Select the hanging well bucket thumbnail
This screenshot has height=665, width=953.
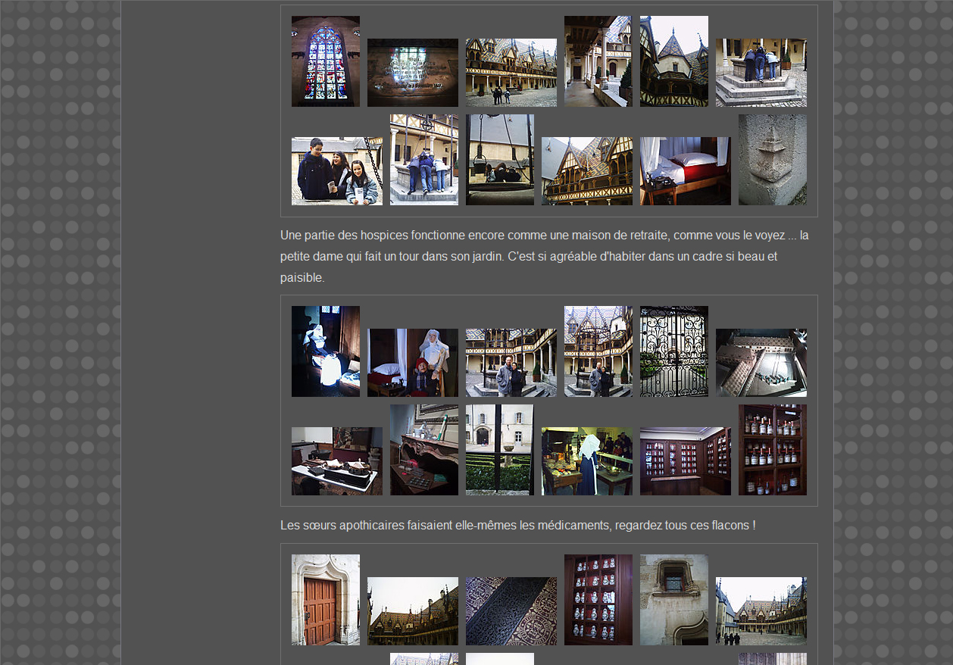[499, 160]
